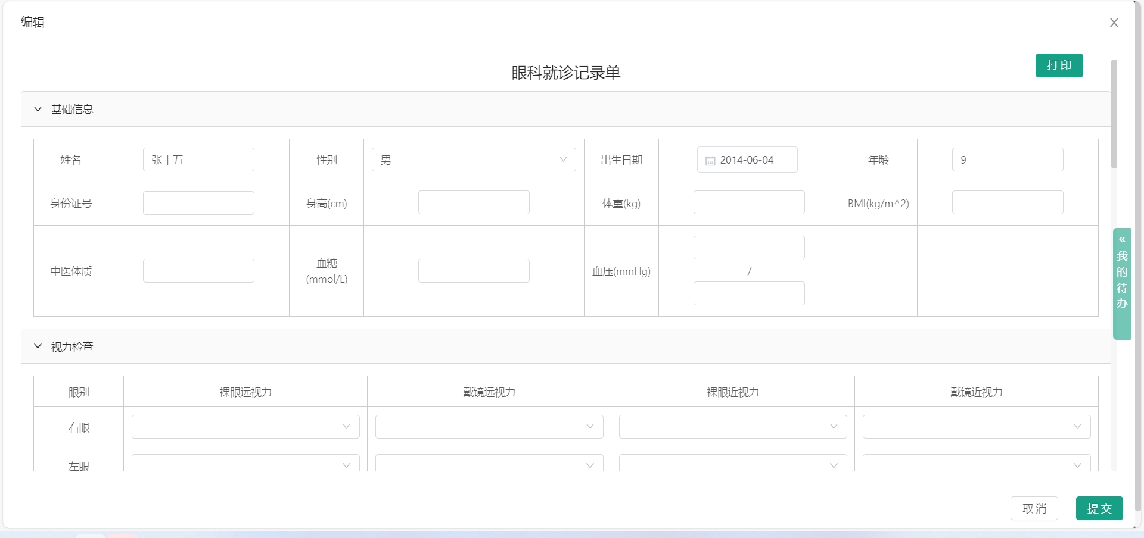Open 左眼 戴镜远视力 dropdown
This screenshot has width=1144, height=538.
489,463
